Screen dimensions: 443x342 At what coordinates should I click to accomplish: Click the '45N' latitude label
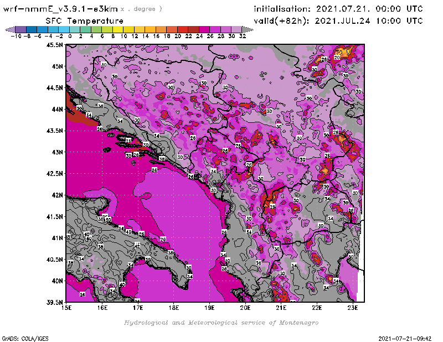point(57,66)
